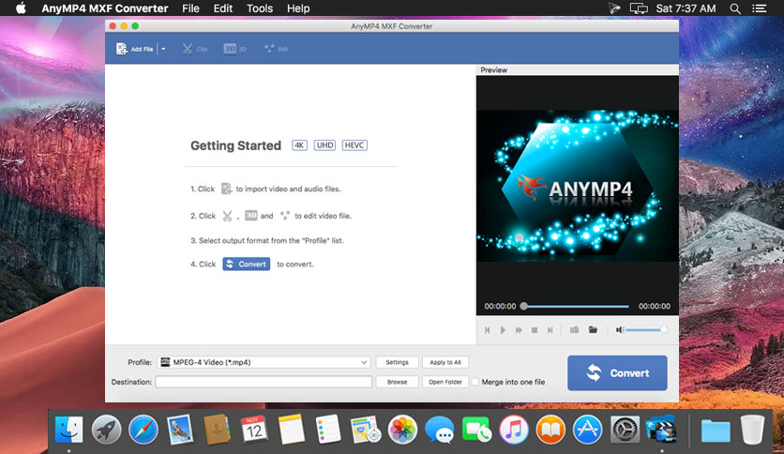Click the preview seek bar
This screenshot has width=784, height=454.
[x=576, y=306]
